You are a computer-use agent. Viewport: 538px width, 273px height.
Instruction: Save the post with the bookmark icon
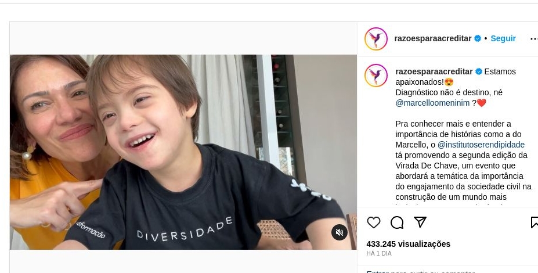(x=535, y=222)
